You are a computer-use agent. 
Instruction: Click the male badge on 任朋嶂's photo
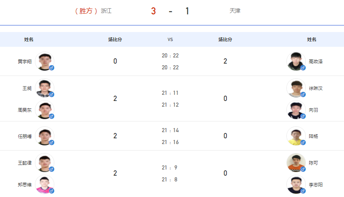(x=51, y=142)
